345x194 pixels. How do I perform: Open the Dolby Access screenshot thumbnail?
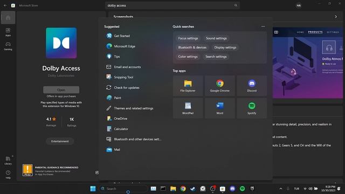point(308,63)
